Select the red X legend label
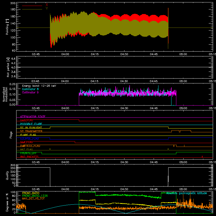216x216 pixels. pyautogui.click(x=47, y=5)
